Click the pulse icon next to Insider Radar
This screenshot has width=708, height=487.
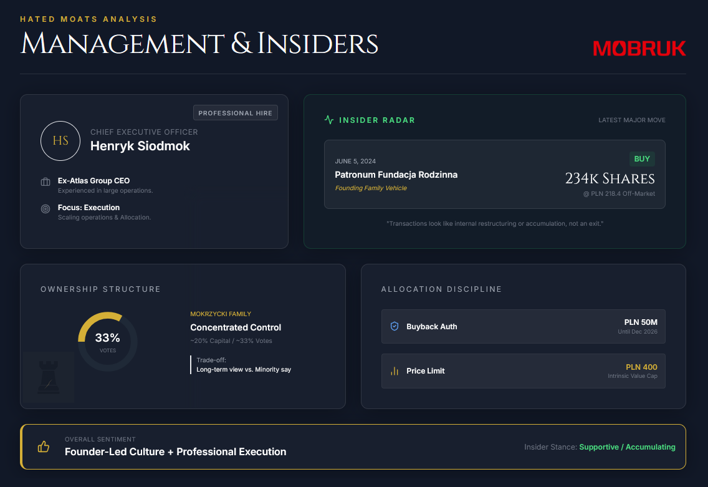point(329,120)
